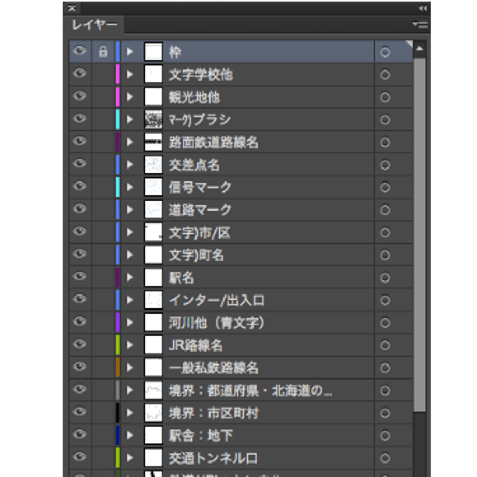Click target circle of 一般私鉄路線名 layer
The image size is (477, 477).
click(385, 368)
